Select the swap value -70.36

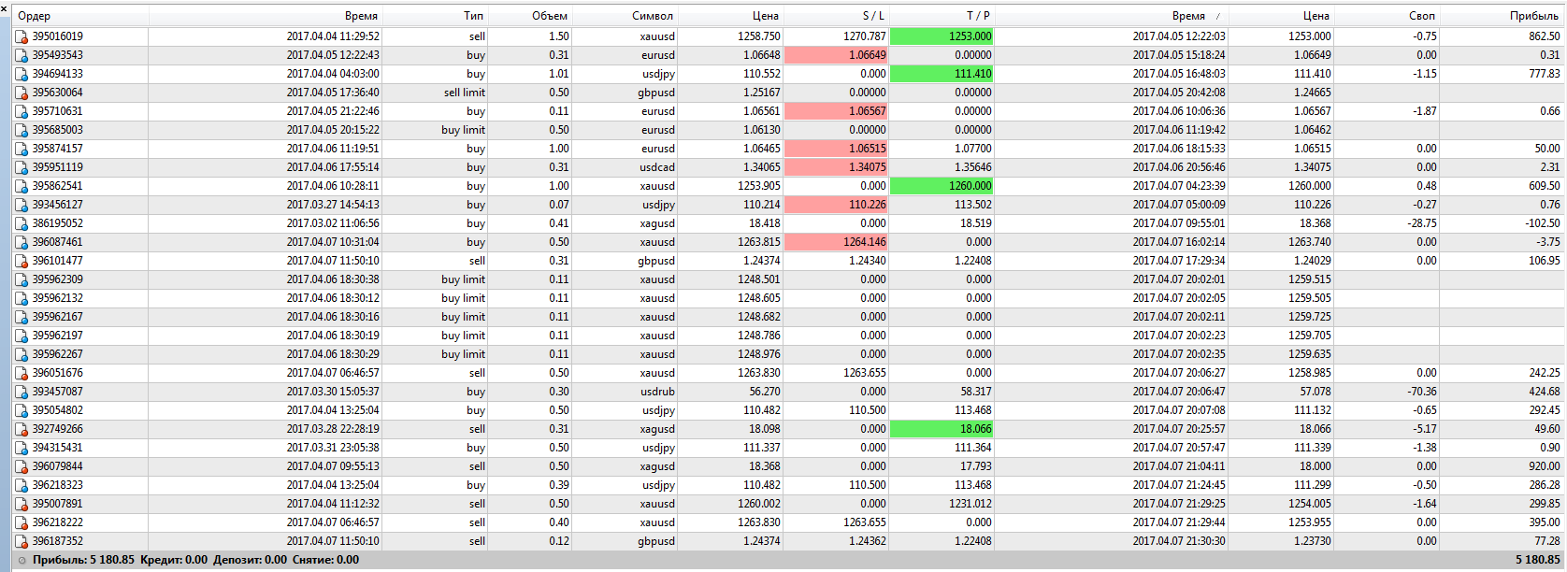(x=1422, y=392)
